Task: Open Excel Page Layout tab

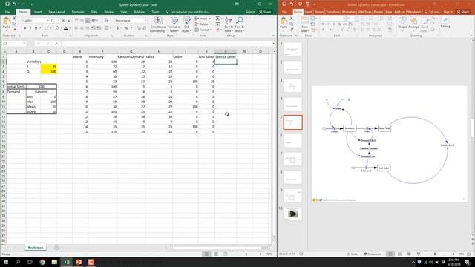Action: (x=56, y=12)
